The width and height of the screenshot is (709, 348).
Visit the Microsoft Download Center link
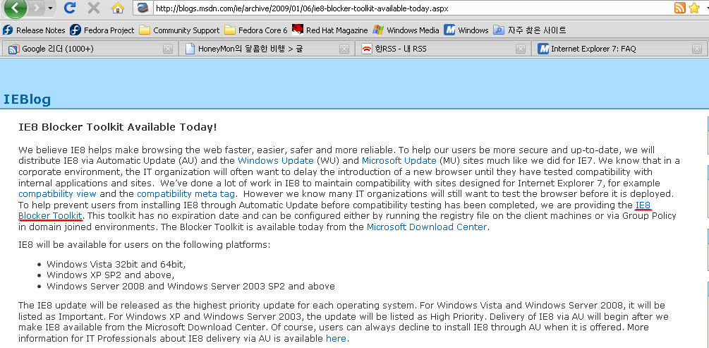[427, 227]
